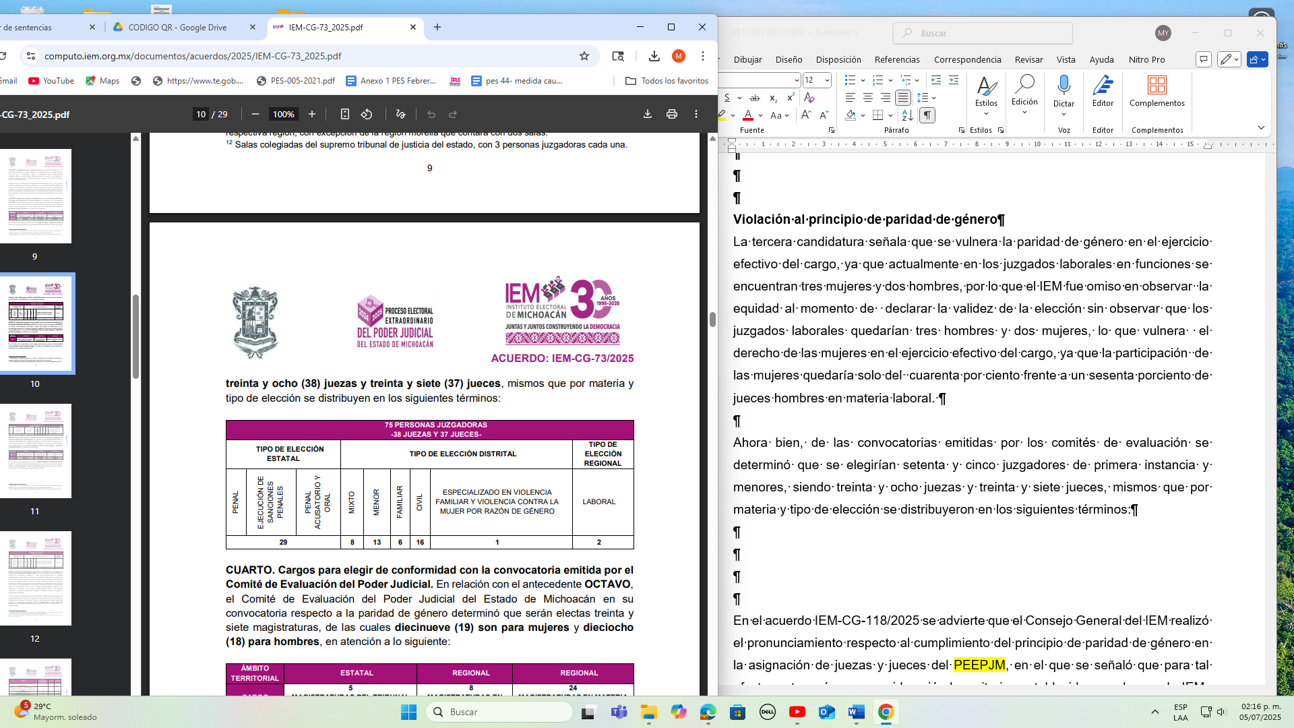The height and width of the screenshot is (728, 1294).
Task: Open change case Aa dropdown
Action: pos(779,115)
